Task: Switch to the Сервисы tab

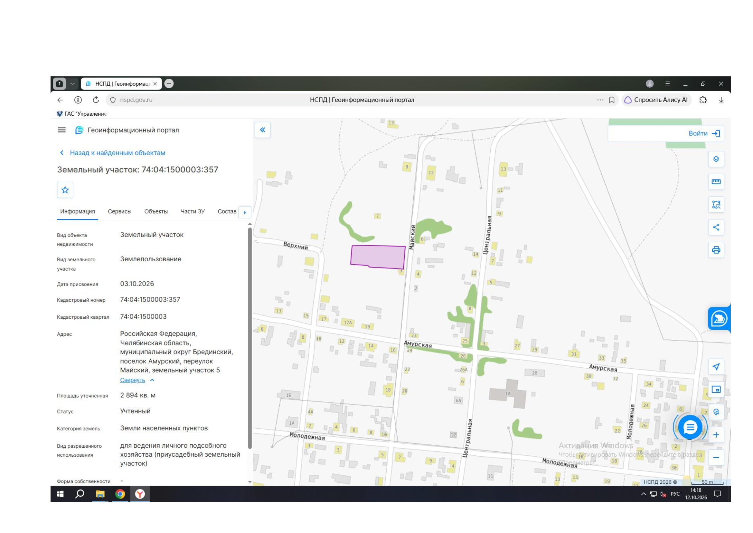Action: (119, 212)
